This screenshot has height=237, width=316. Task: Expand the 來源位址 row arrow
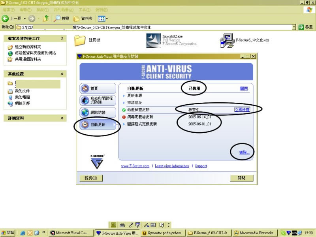pyautogui.click(x=124, y=103)
